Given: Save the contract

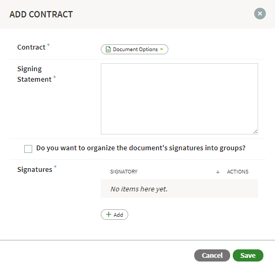Looking at the screenshot, I should pyautogui.click(x=248, y=255).
